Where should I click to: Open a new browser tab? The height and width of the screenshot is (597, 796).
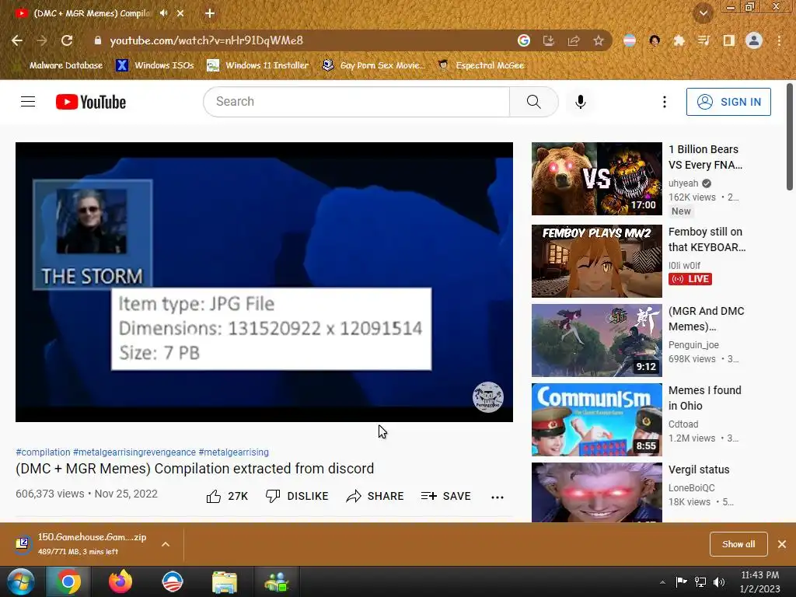coord(210,13)
